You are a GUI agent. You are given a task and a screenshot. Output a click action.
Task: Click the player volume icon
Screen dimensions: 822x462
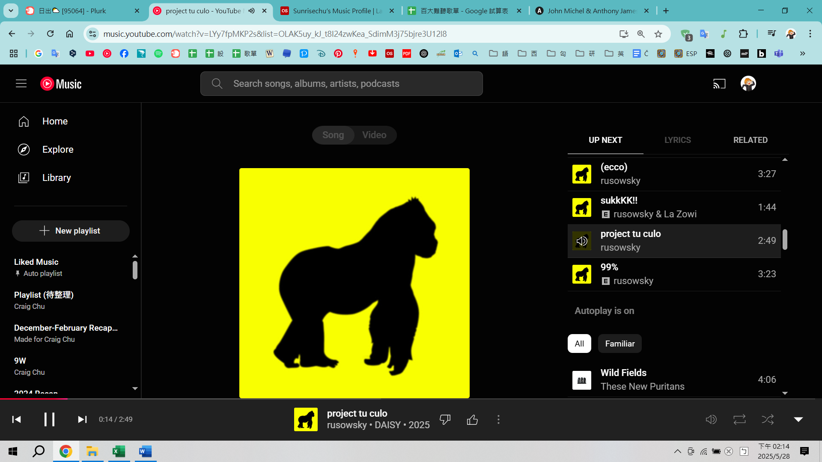coord(711,420)
